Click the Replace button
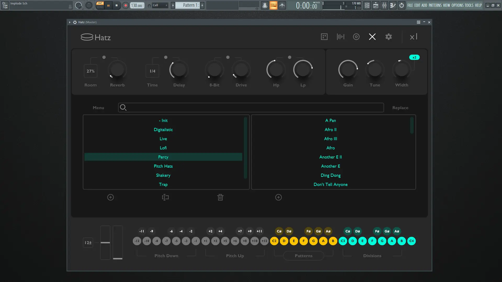The width and height of the screenshot is (502, 282). (x=400, y=108)
